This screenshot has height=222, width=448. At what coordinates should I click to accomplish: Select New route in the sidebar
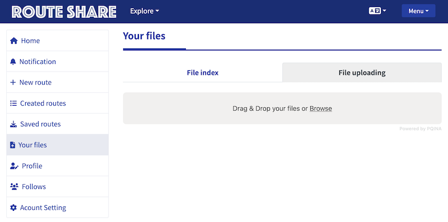(x=58, y=82)
